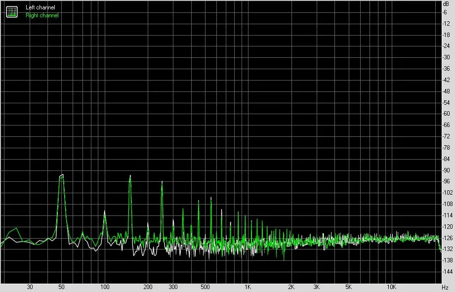Click the "200" frequency axis label

click(148, 287)
